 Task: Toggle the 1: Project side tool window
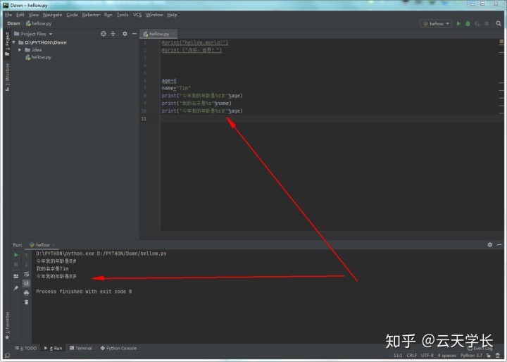pos(7,44)
